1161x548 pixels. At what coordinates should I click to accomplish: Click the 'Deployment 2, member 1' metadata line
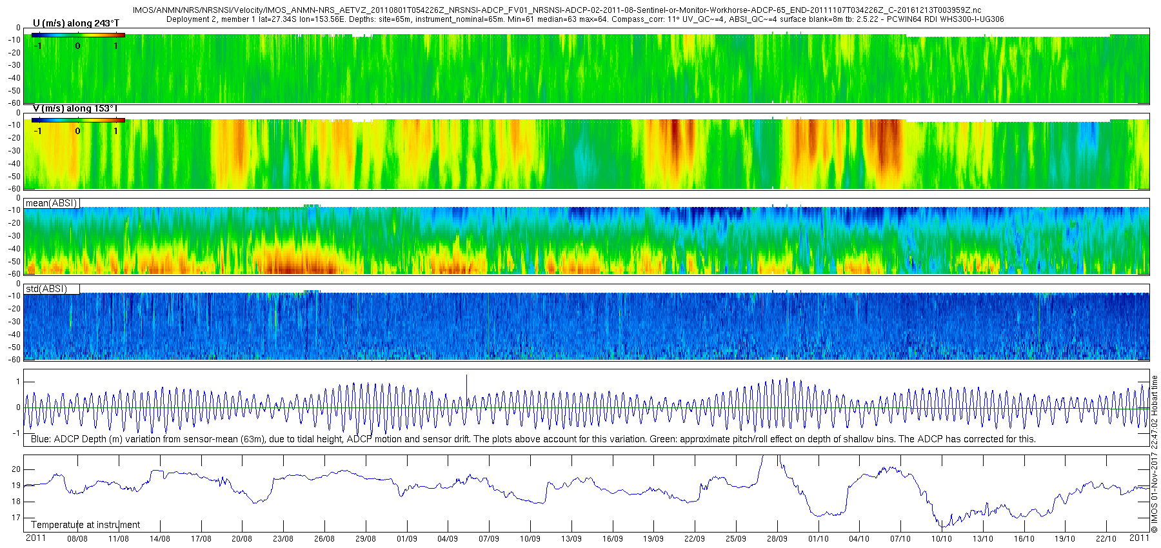tap(585, 19)
